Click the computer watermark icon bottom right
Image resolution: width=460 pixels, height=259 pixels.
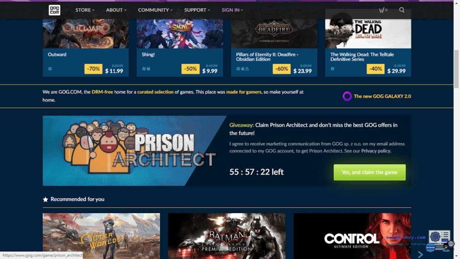click(x=440, y=241)
